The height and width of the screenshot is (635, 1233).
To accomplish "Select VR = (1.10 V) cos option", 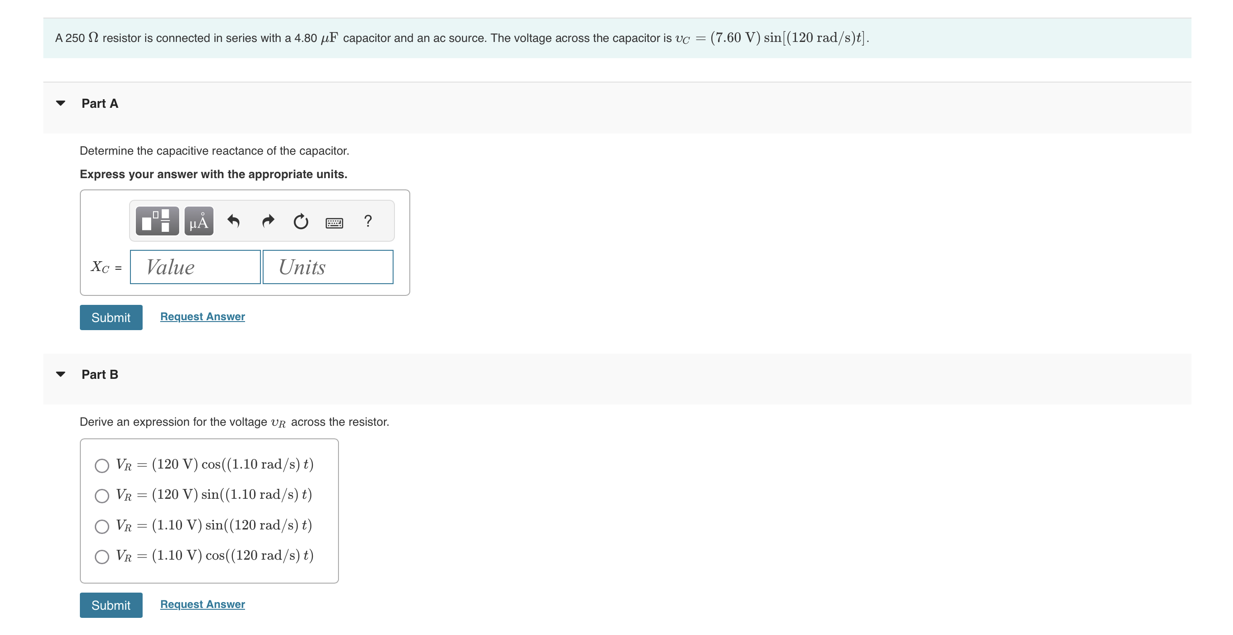I will coord(102,556).
